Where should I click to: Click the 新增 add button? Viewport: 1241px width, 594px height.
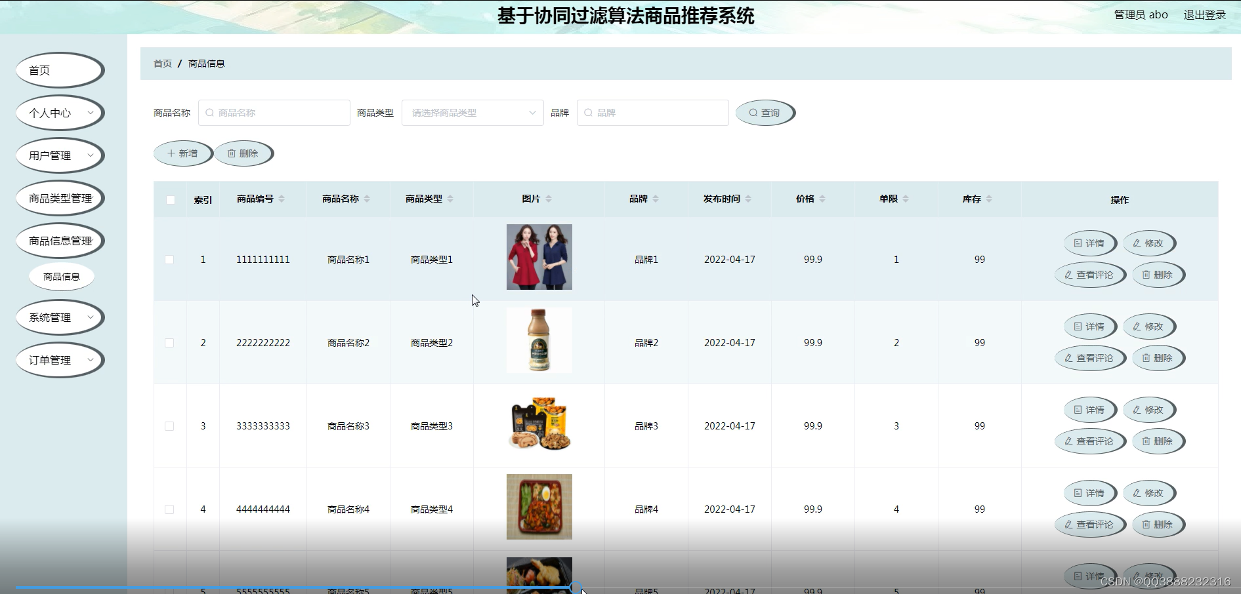click(x=183, y=153)
